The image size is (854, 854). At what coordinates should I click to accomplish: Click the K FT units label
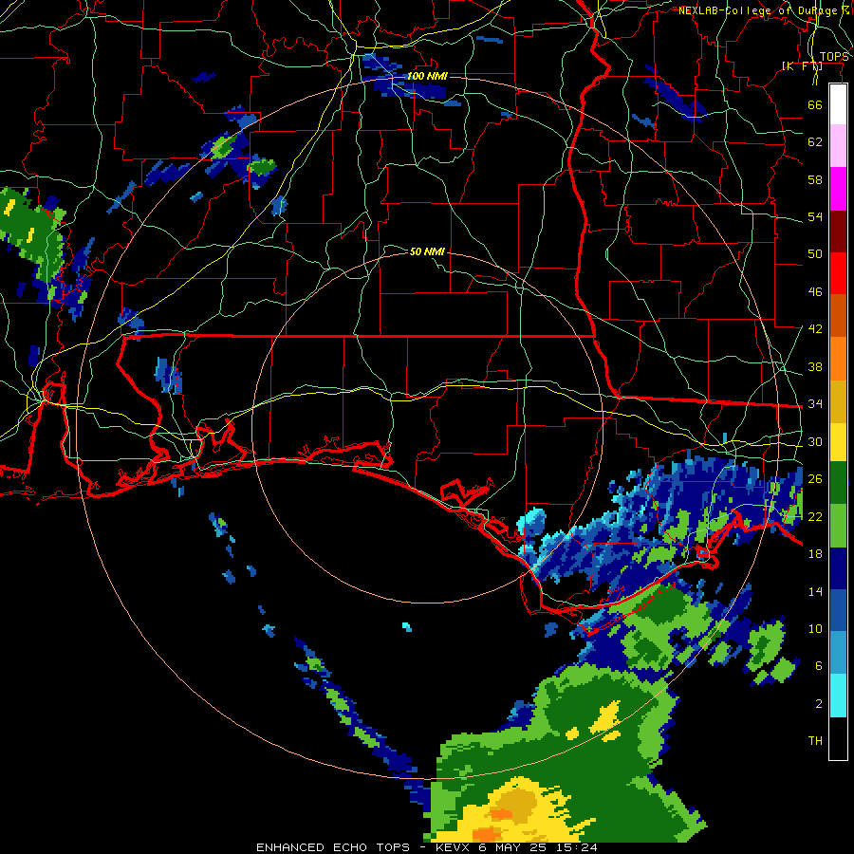[802, 66]
